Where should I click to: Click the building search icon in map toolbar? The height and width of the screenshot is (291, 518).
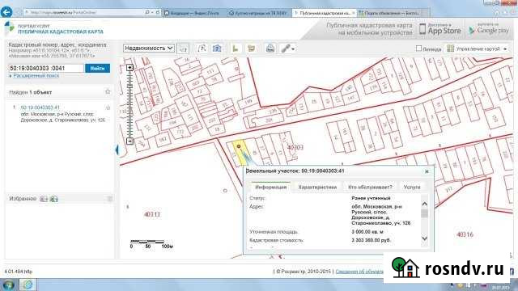pyautogui.click(x=217, y=48)
